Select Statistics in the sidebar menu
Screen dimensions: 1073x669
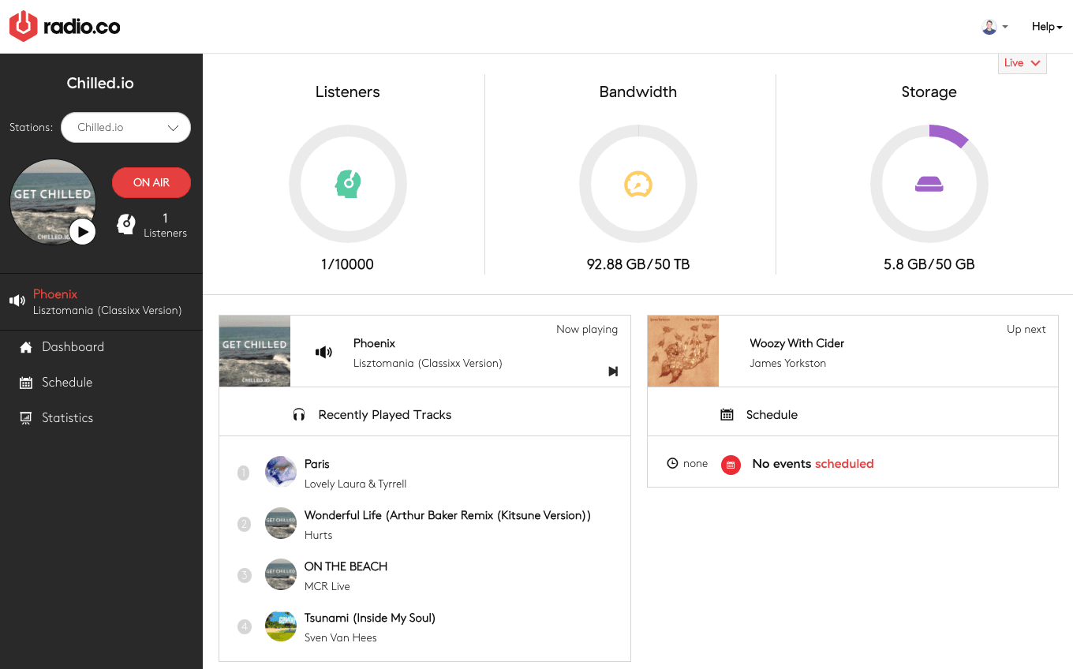(66, 417)
